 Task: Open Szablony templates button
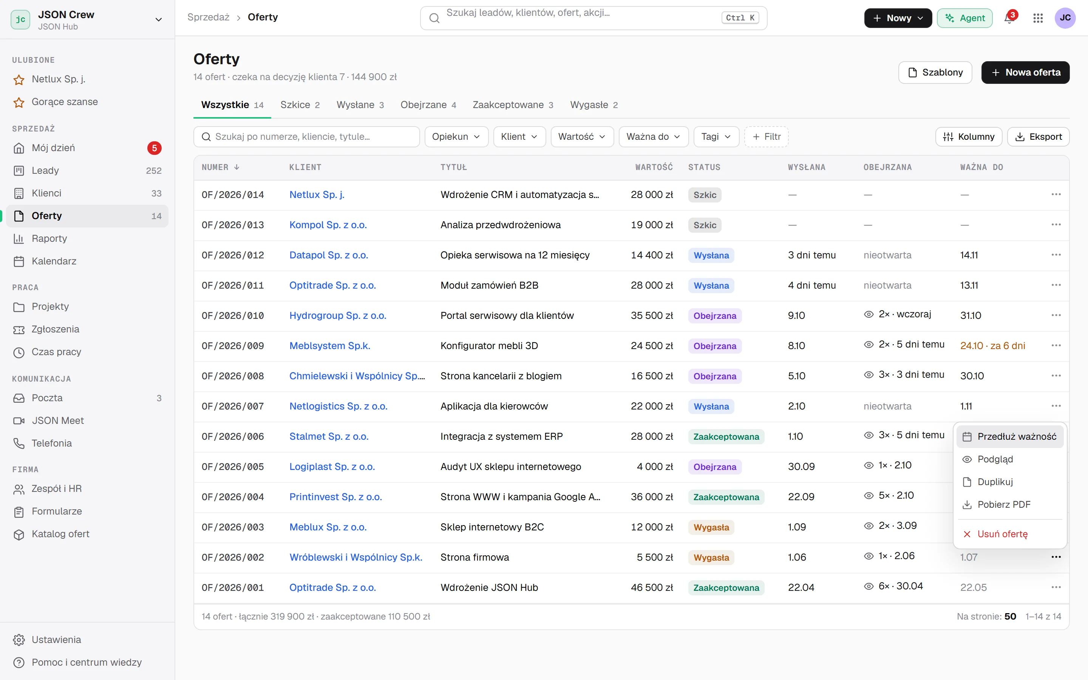[x=935, y=73]
